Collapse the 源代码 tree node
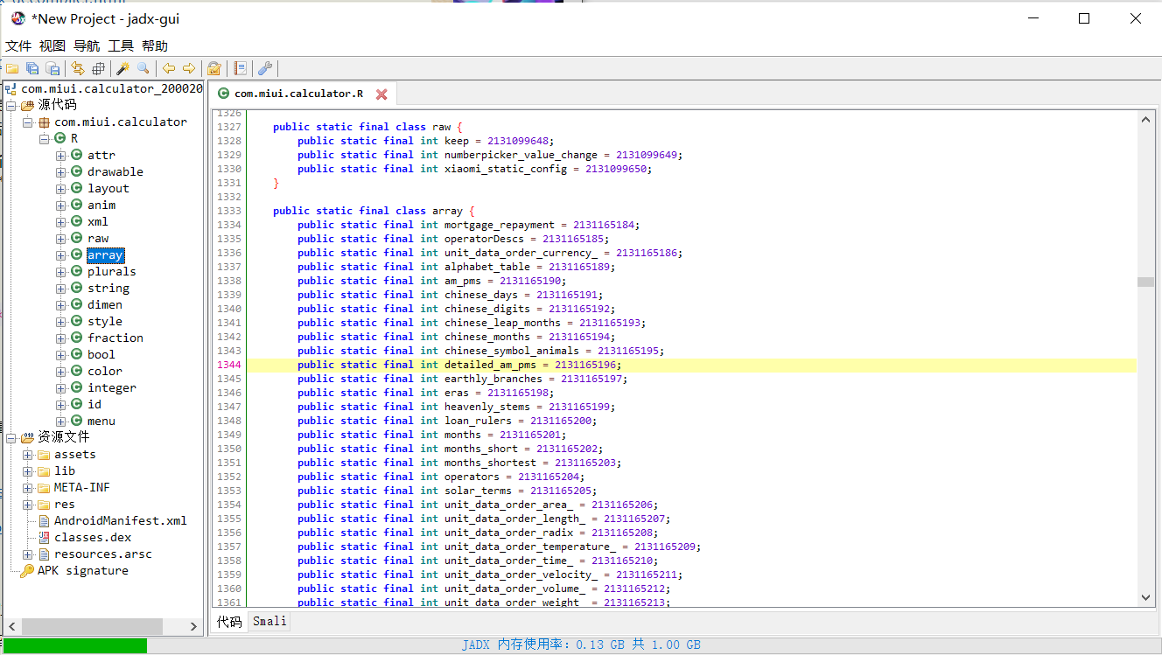 point(11,105)
